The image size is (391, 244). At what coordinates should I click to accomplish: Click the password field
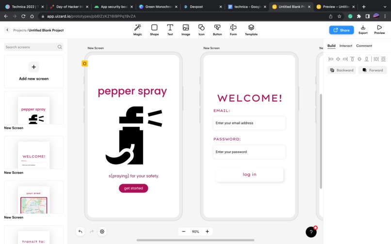[x=249, y=152]
